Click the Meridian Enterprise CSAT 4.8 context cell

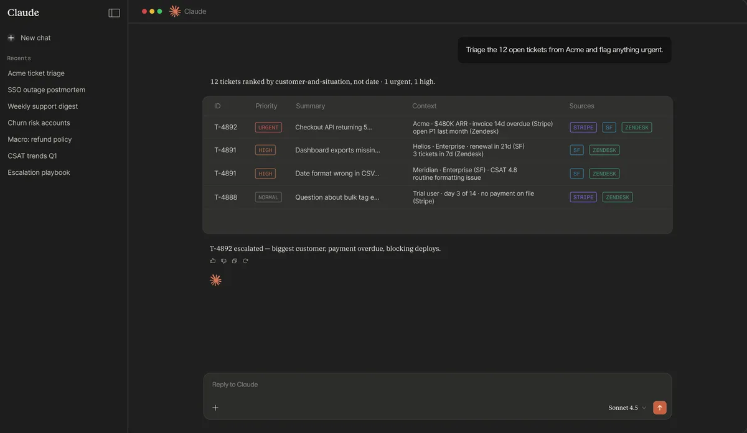point(465,174)
